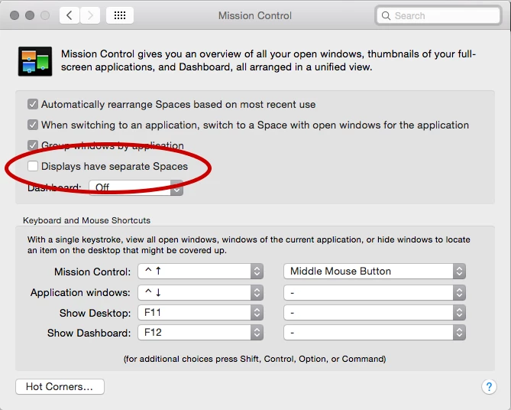Click the Application windows: label
Screen dimensions: 511x410
80,292
